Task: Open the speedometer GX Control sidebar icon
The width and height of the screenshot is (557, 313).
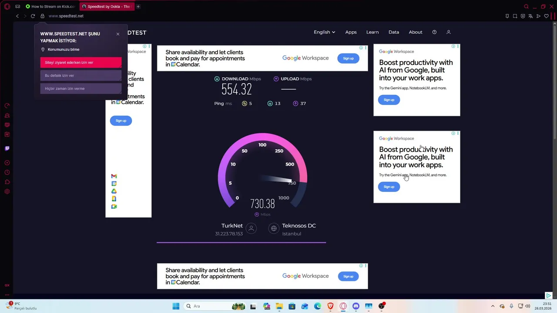Action: point(7,106)
